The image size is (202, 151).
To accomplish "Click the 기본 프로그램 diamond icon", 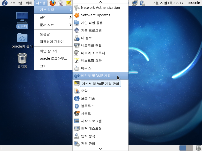I will (x=77, y=30).
